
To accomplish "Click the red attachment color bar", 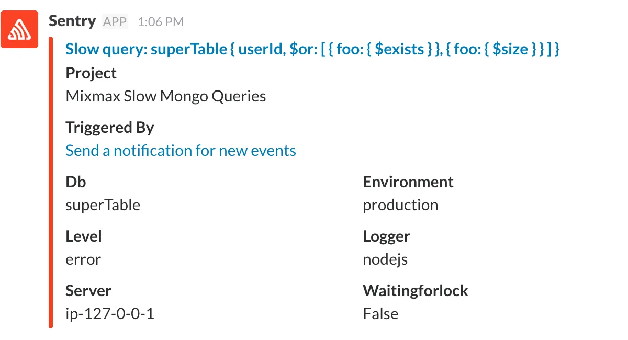I will click(51, 183).
